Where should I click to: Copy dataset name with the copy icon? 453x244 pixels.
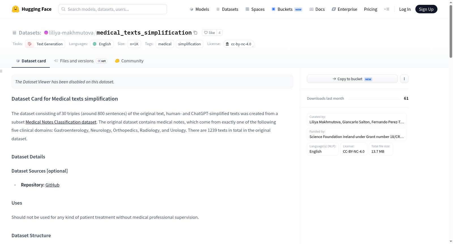coord(195,33)
